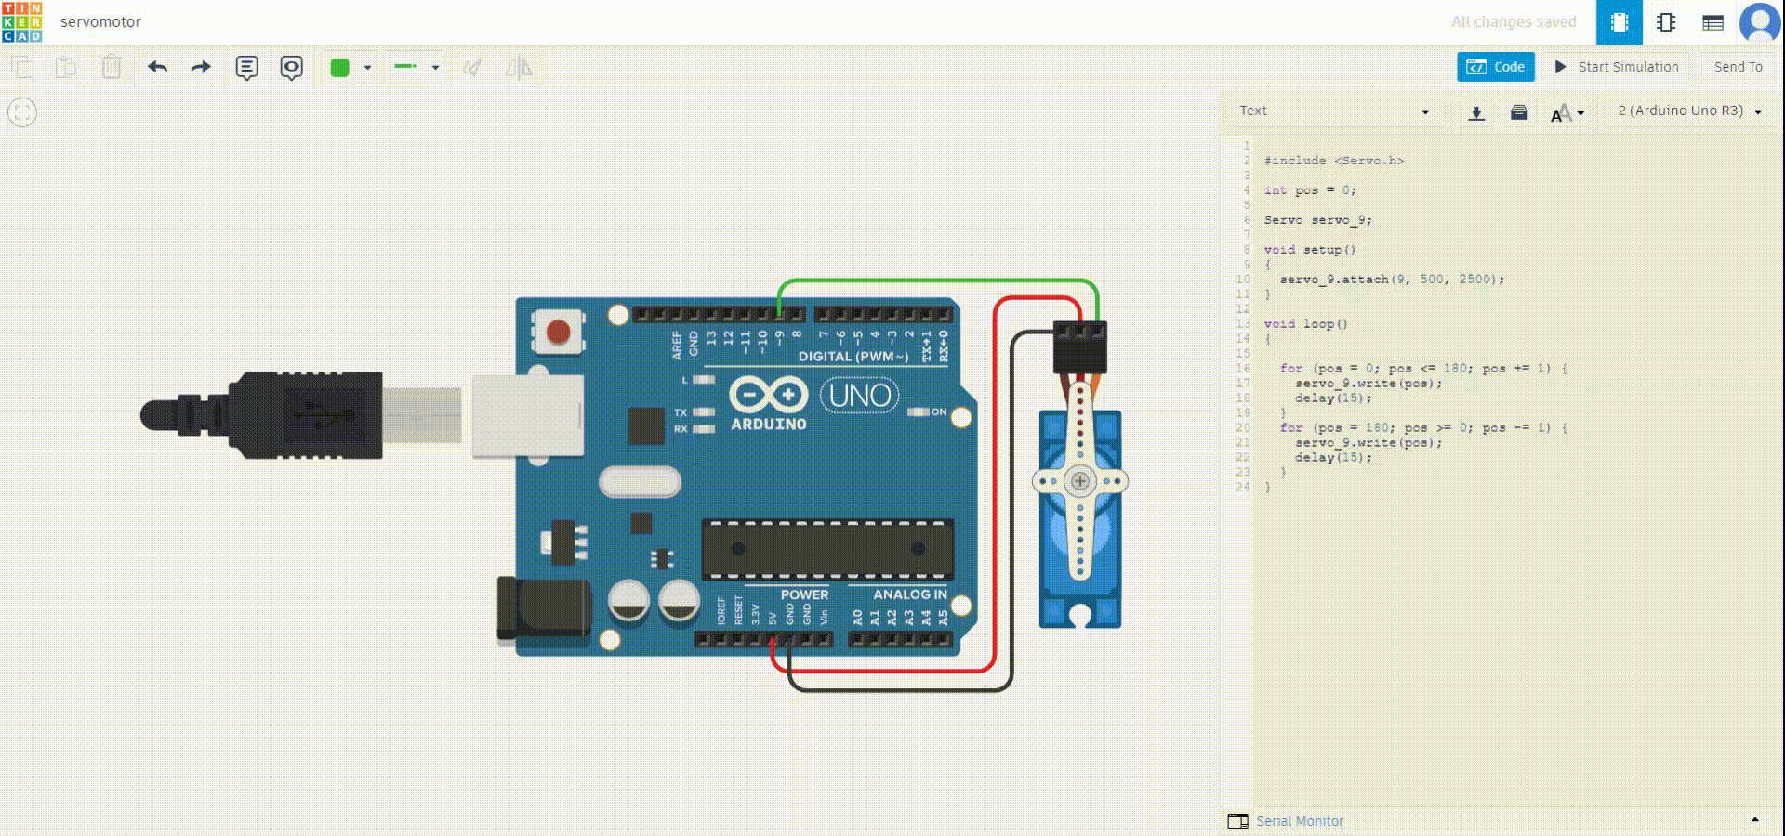This screenshot has height=836, width=1785.
Task: Open the Notes tool
Action: point(246,68)
